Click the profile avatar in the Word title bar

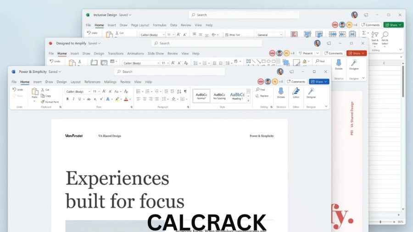[x=280, y=72]
